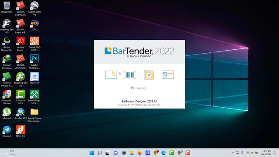This screenshot has height=157, width=279.
Task: Click the black cube app on taskbar
Action: (123, 153)
